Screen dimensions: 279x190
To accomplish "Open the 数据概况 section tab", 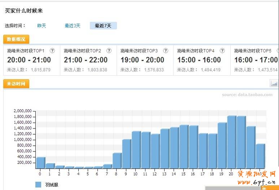I will click(x=16, y=39).
